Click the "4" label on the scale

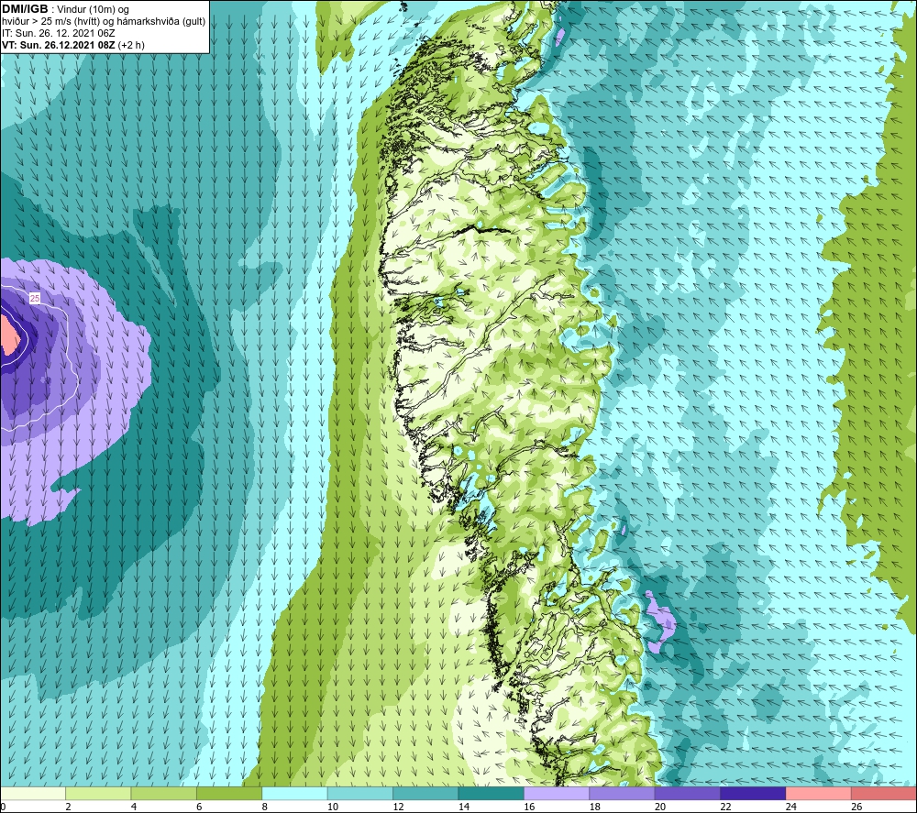134,807
